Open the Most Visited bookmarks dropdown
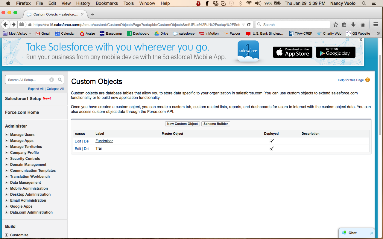 click(x=17, y=33)
